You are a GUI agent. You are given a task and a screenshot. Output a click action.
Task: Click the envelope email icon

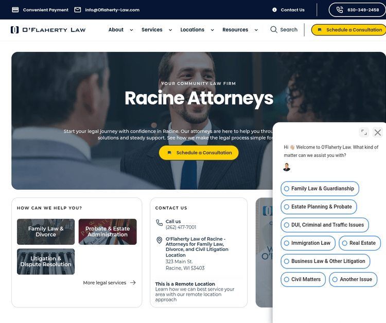(78, 10)
